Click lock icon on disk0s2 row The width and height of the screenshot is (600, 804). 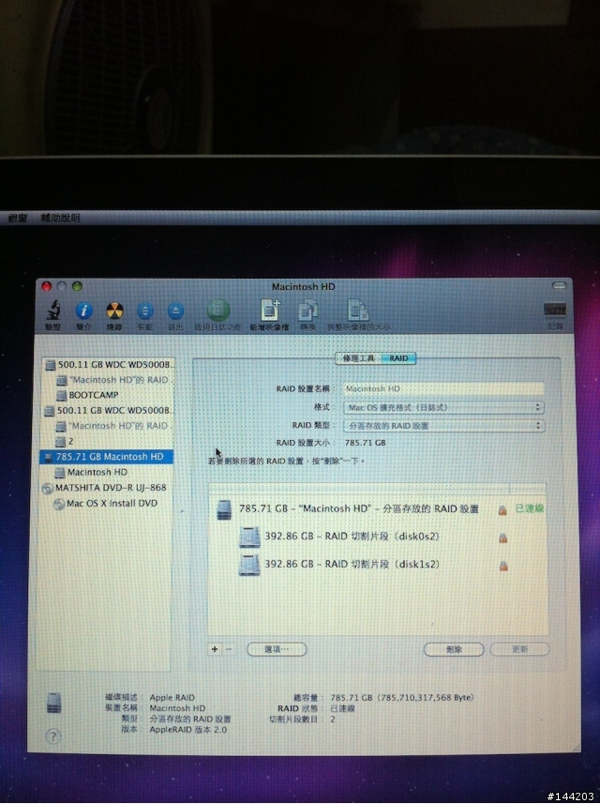click(x=503, y=538)
